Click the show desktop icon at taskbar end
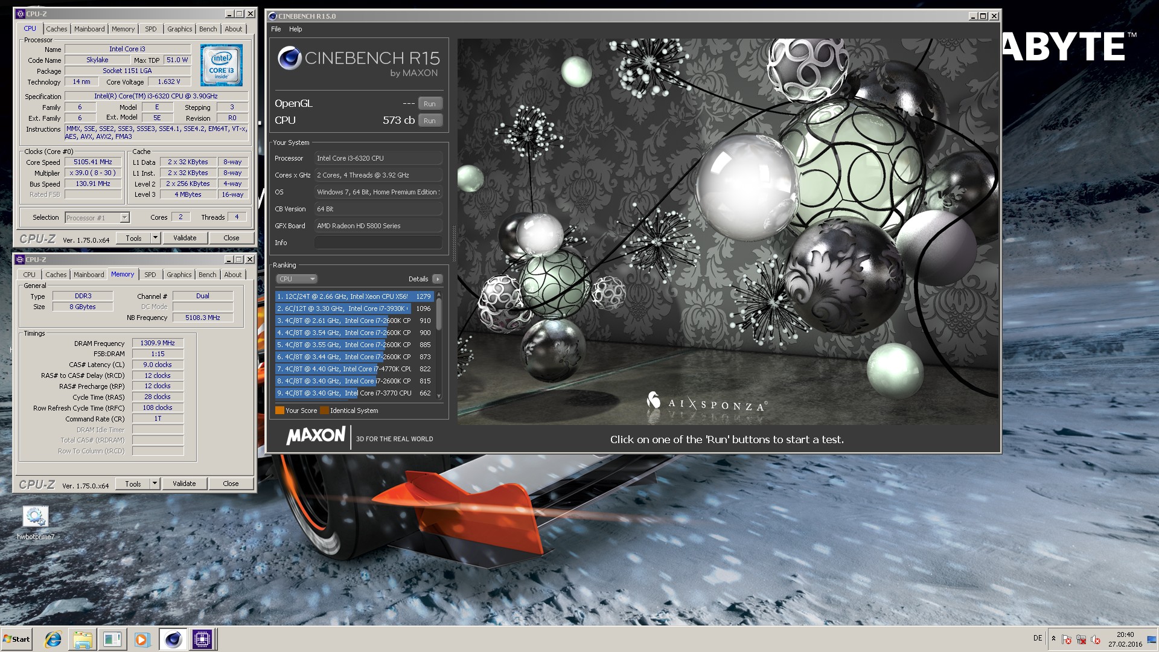 point(1152,639)
